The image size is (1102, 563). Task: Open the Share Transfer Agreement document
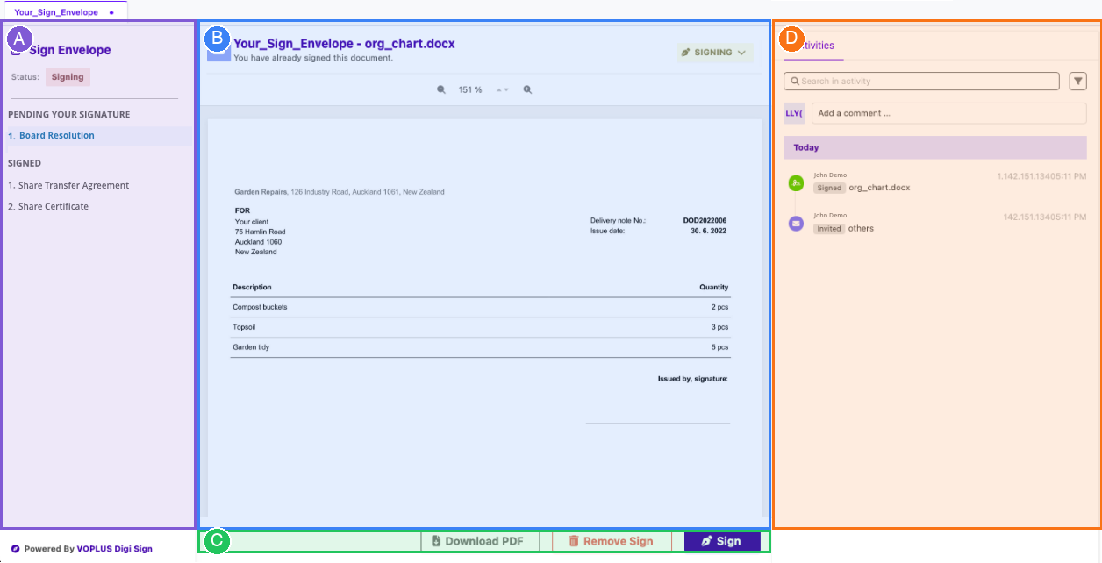(x=73, y=185)
